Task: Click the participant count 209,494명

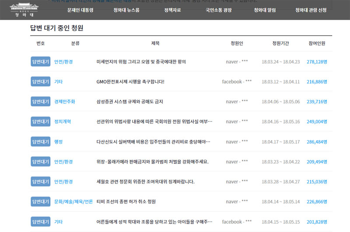Action: tap(317, 162)
